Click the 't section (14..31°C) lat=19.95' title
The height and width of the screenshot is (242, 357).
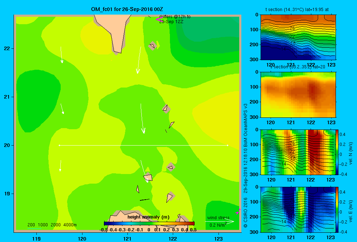pos(297,10)
